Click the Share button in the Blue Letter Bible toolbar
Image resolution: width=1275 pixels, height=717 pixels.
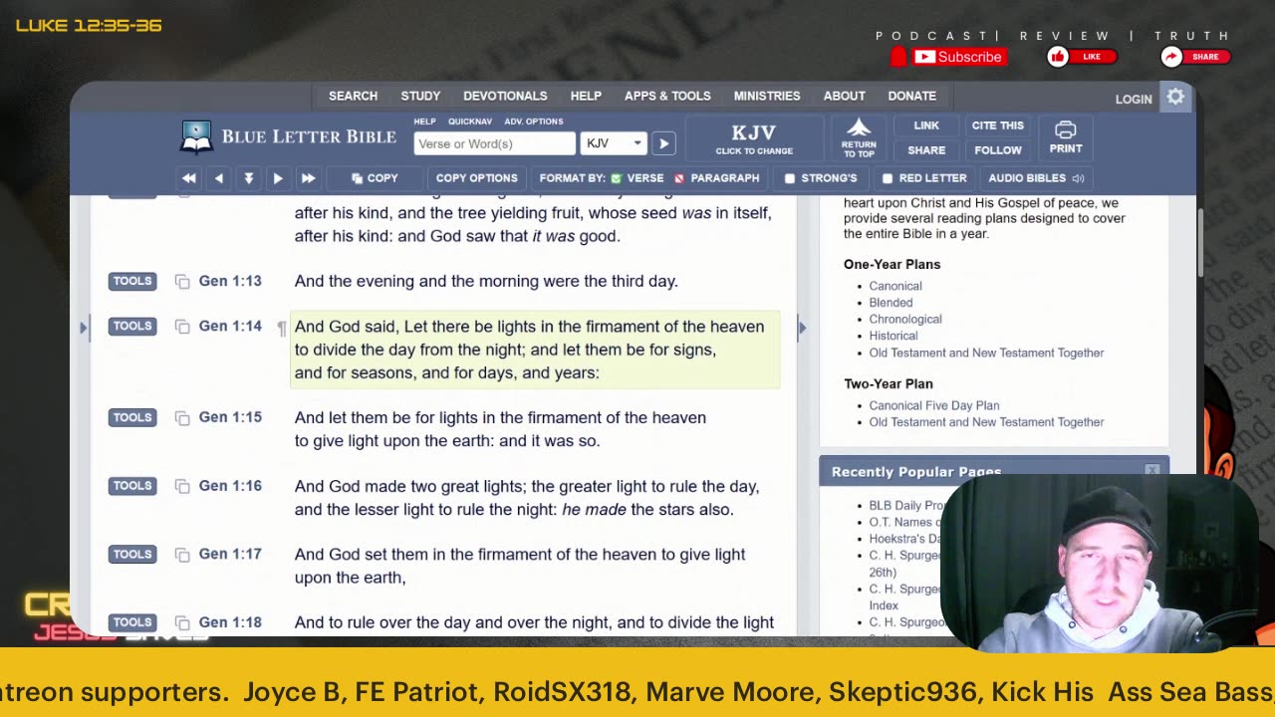point(926,150)
